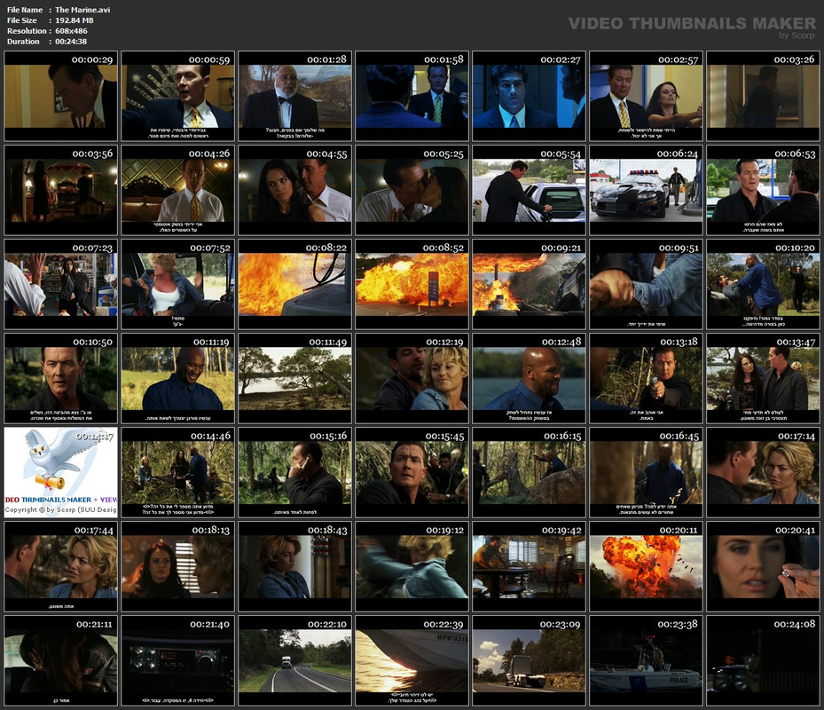Open the thumbnail at 00:10:50
Viewport: 824px width, 710px height.
click(61, 379)
